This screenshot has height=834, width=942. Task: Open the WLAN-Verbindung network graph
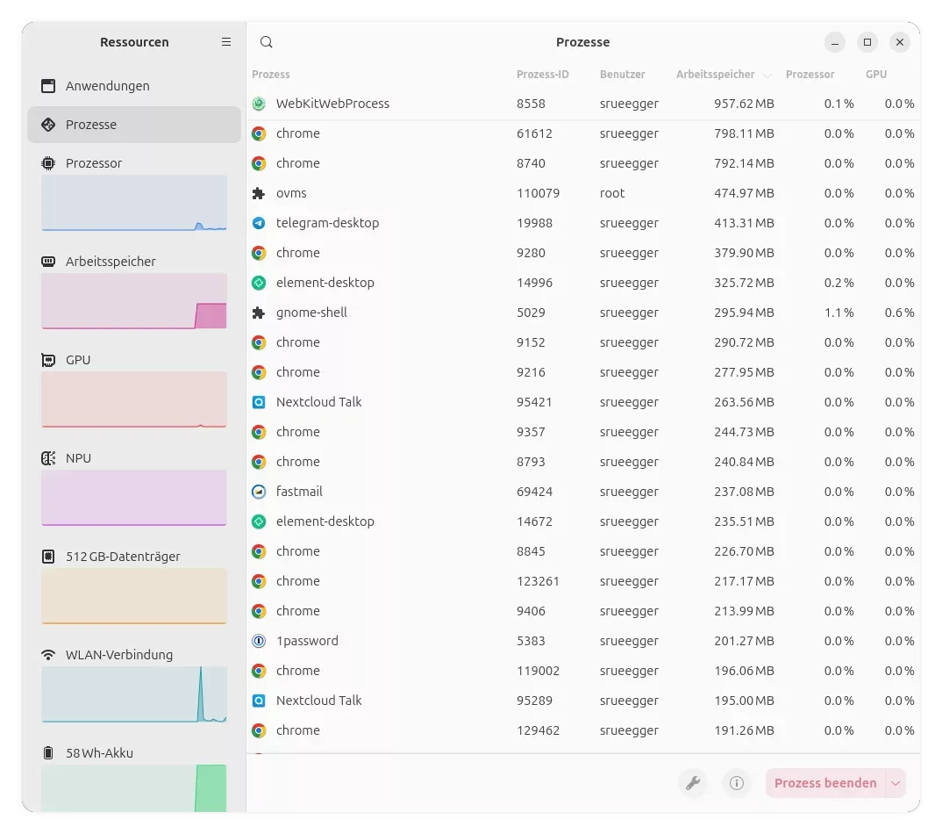point(134,694)
